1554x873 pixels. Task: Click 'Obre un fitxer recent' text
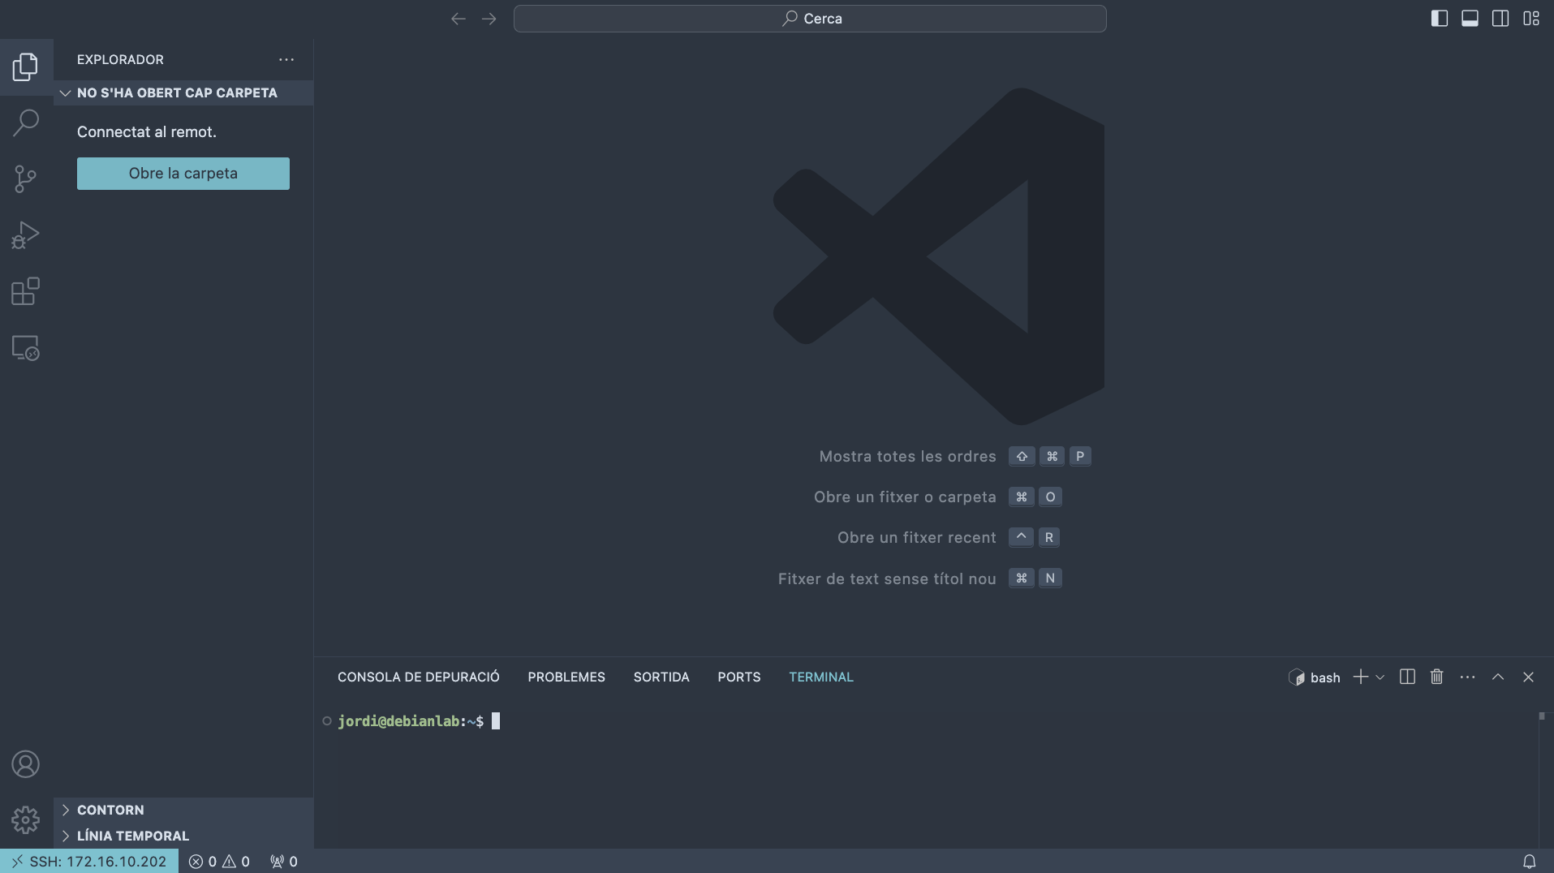coord(917,538)
